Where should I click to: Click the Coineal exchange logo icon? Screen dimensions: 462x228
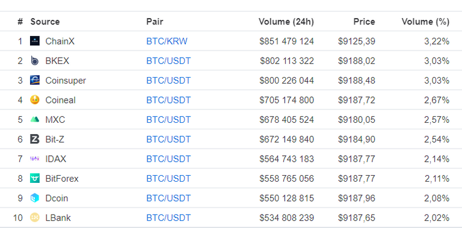[35, 100]
